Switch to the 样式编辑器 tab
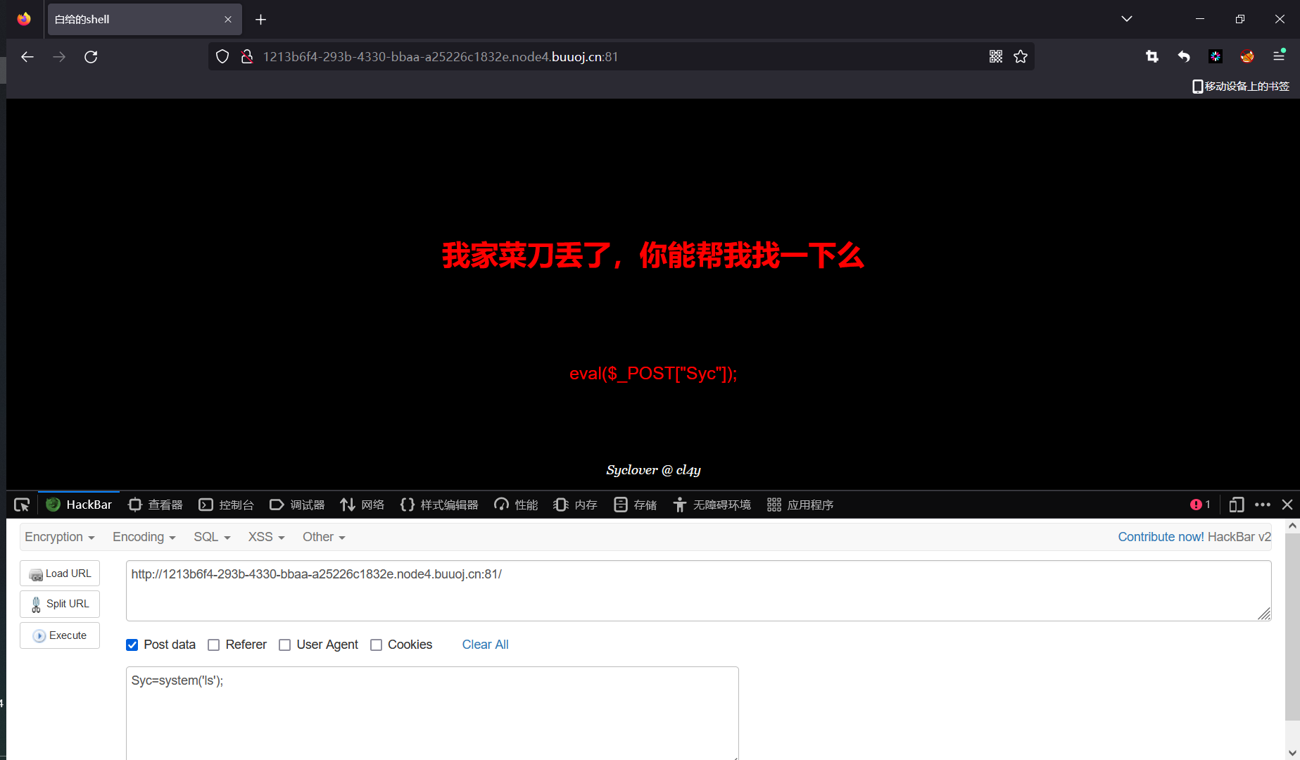The height and width of the screenshot is (760, 1300). coord(439,505)
